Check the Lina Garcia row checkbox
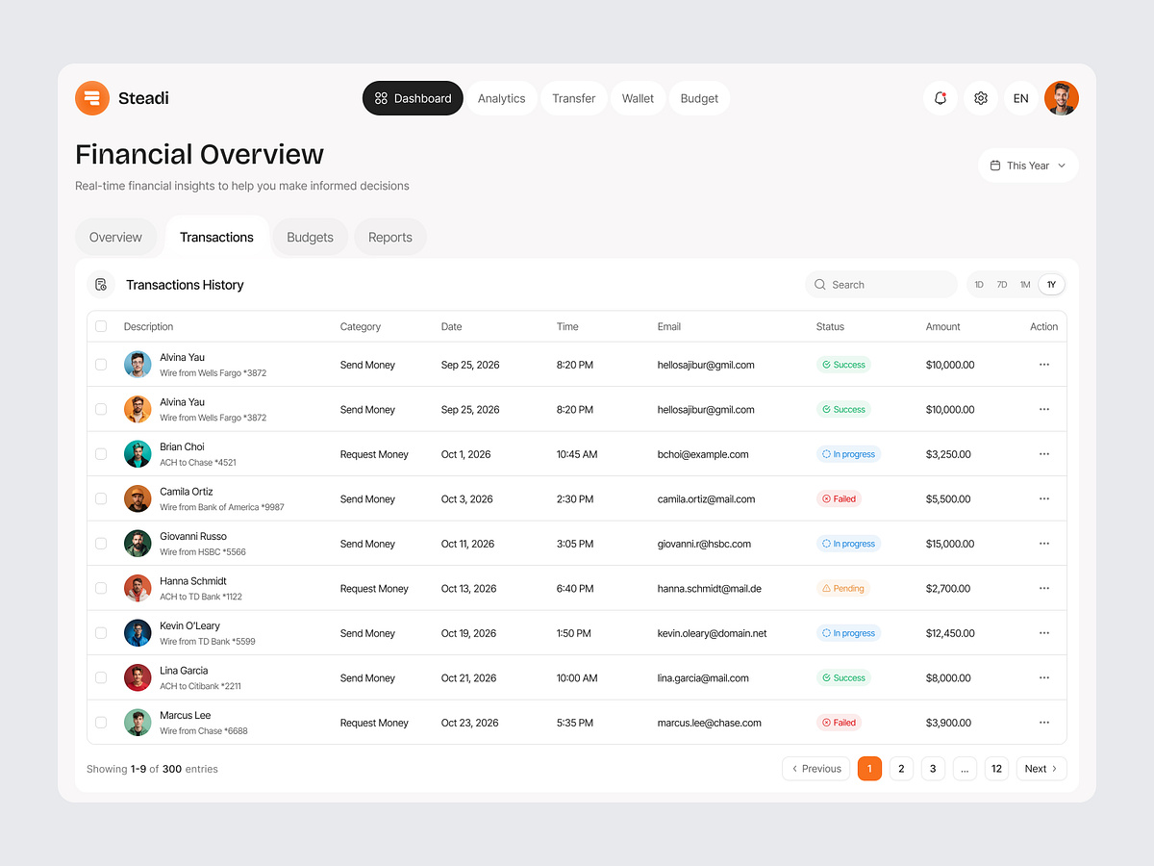The height and width of the screenshot is (866, 1154). pos(101,677)
